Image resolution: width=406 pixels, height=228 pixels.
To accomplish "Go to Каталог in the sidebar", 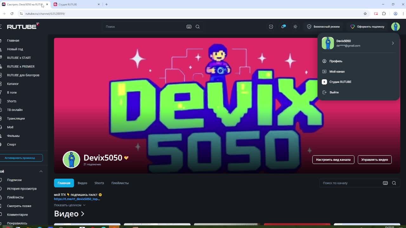I will pyautogui.click(x=13, y=84).
